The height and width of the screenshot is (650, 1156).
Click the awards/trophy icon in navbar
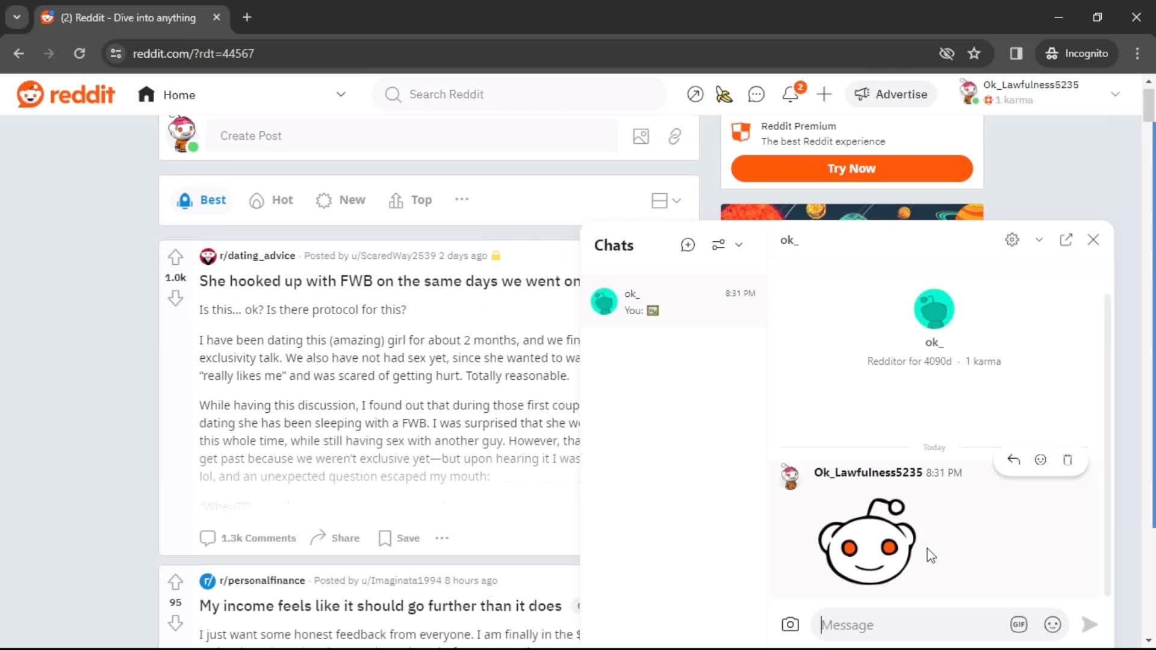point(724,94)
